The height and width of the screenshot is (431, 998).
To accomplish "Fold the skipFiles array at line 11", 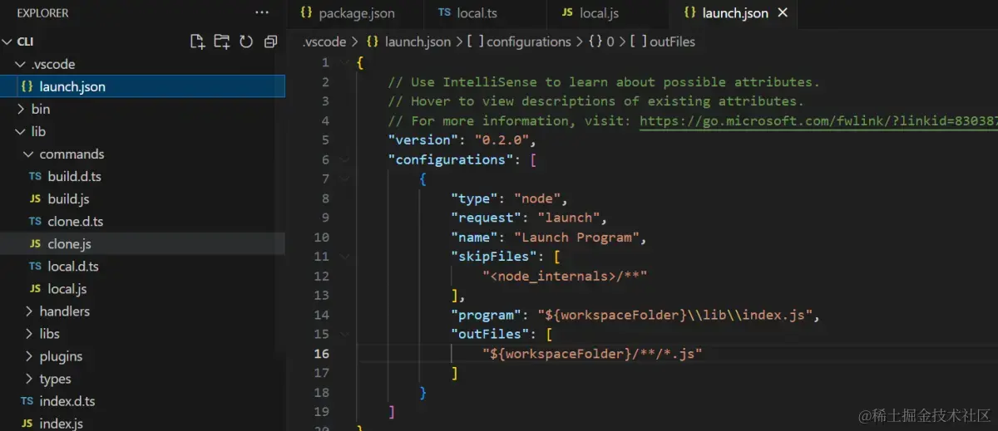I will pyautogui.click(x=344, y=257).
